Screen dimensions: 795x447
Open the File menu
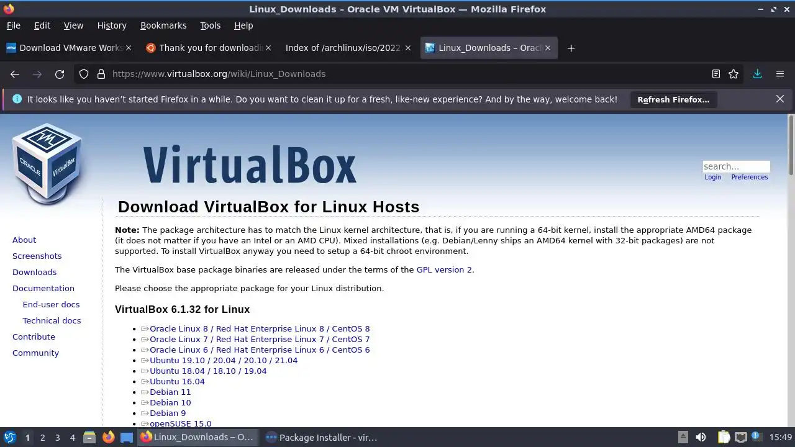13,25
